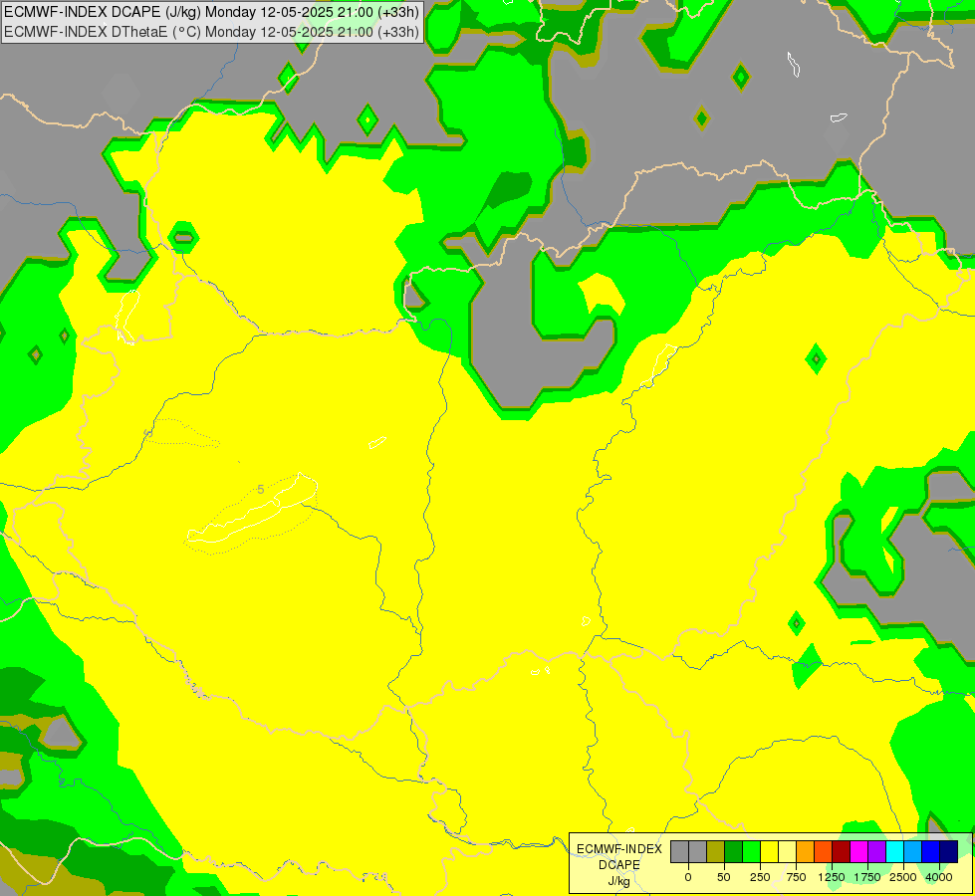Click the legend tick label 0
Screen dimensions: 975x896
(x=688, y=877)
